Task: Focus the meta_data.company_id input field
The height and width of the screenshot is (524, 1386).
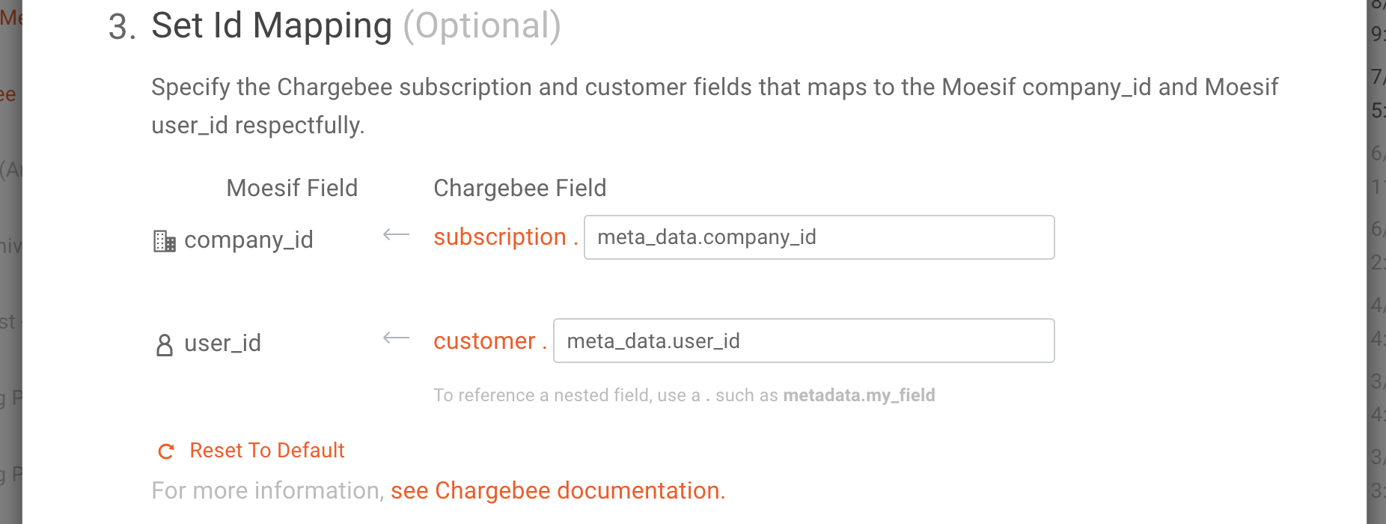Action: click(819, 237)
